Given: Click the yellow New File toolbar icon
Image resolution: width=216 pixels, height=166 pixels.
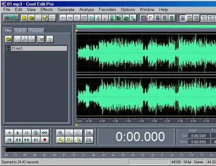Looking at the screenshot, I should pyautogui.click(x=24, y=18).
